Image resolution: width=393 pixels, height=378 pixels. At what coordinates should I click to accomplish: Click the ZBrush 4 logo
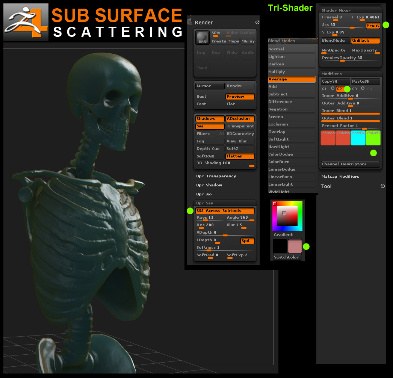click(x=26, y=22)
